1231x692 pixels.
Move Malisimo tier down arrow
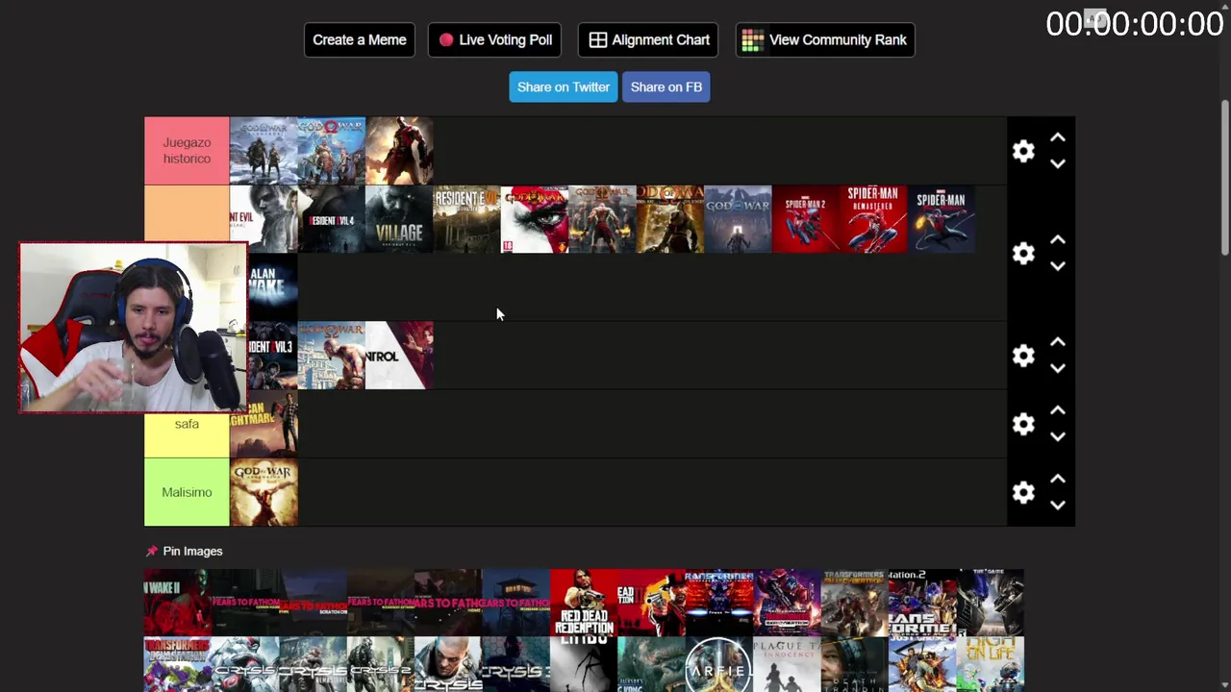[x=1058, y=505]
